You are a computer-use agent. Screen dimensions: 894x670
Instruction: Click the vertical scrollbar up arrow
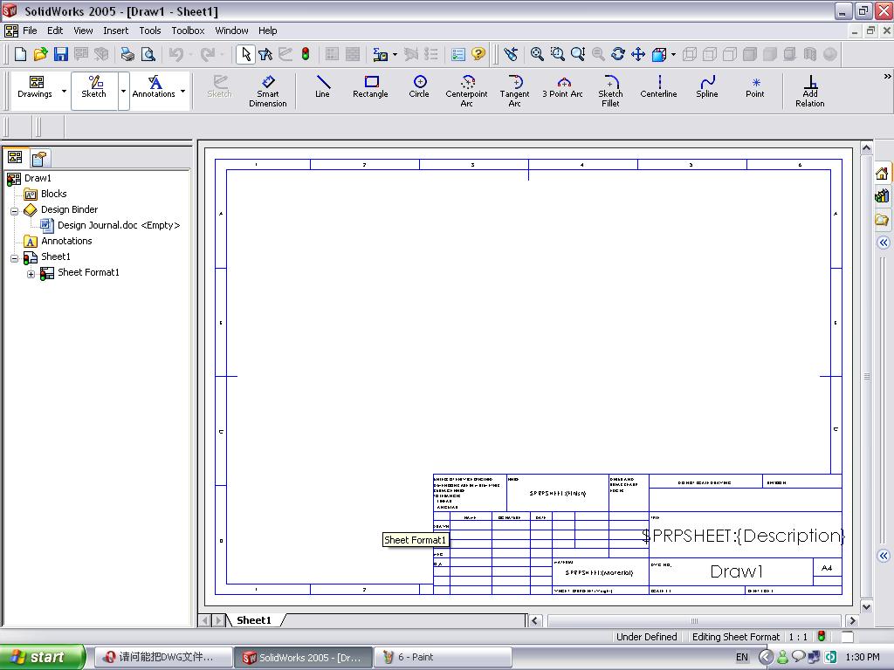[866, 148]
